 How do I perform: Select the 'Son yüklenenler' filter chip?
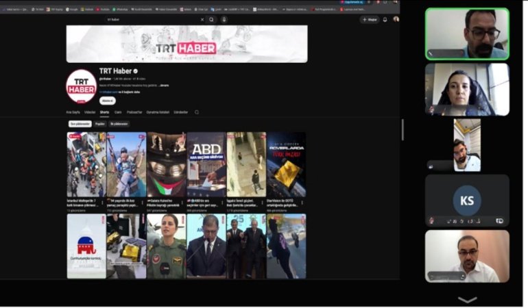(80, 124)
